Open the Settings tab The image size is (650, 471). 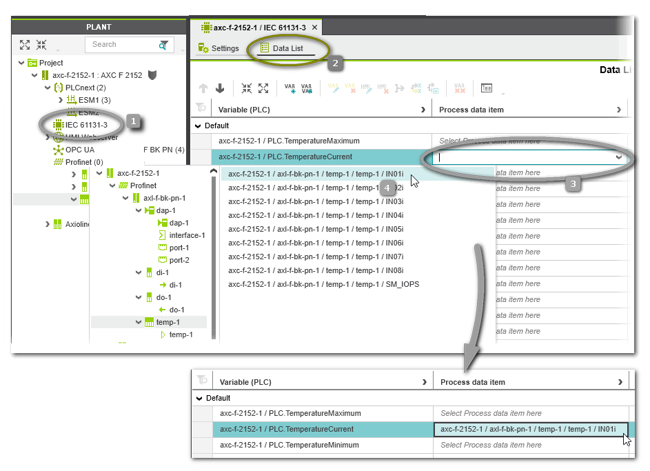[x=219, y=48]
